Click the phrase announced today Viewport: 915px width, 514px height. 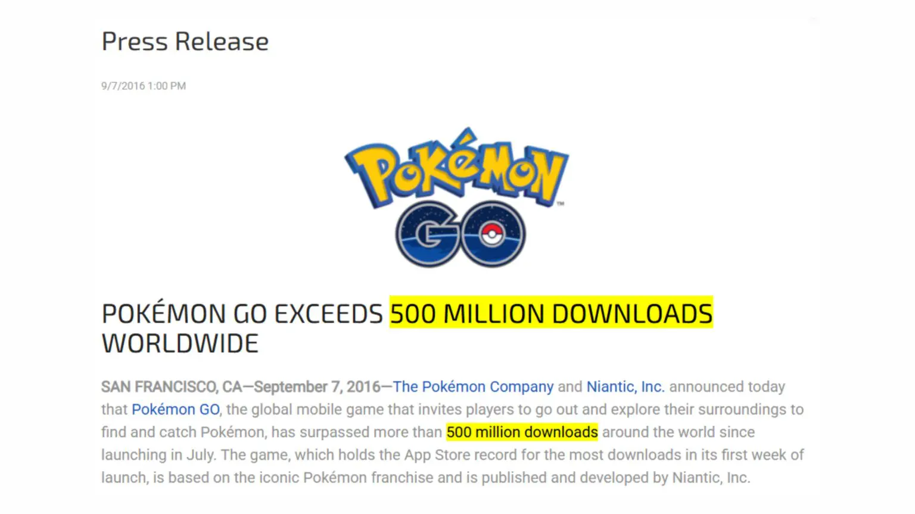[727, 387]
